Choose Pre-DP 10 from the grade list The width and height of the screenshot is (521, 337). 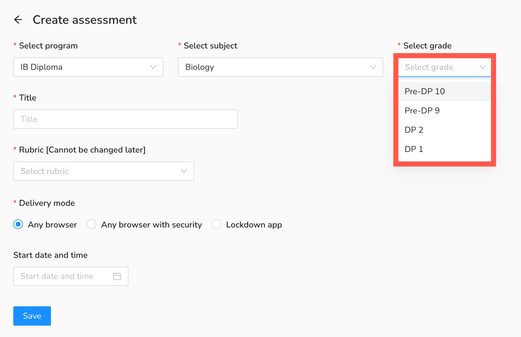[425, 91]
